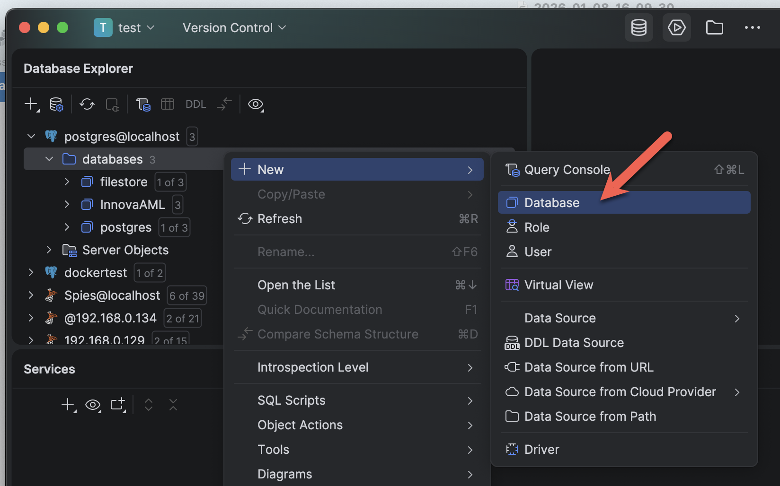Screen dimensions: 780x486
Task: Expand the Server Objects folder
Action: coord(49,250)
